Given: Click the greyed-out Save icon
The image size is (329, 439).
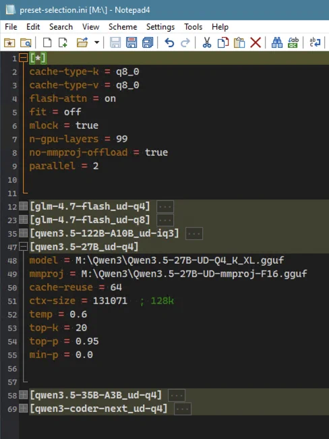Looking at the screenshot, I should pyautogui.click(x=115, y=43).
